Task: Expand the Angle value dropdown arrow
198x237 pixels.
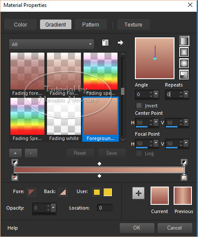Action: (156, 94)
